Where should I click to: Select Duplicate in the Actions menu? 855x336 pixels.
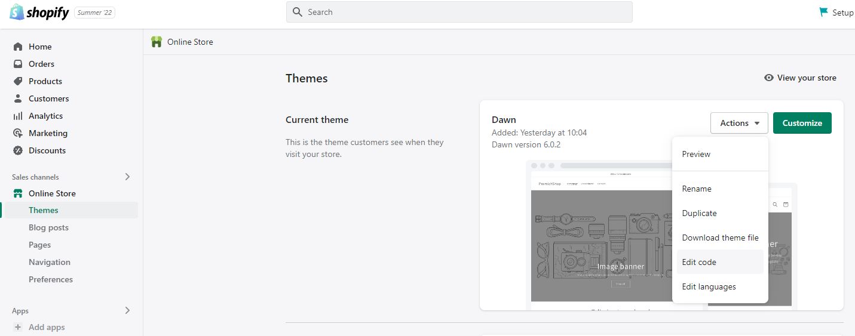click(x=720, y=213)
